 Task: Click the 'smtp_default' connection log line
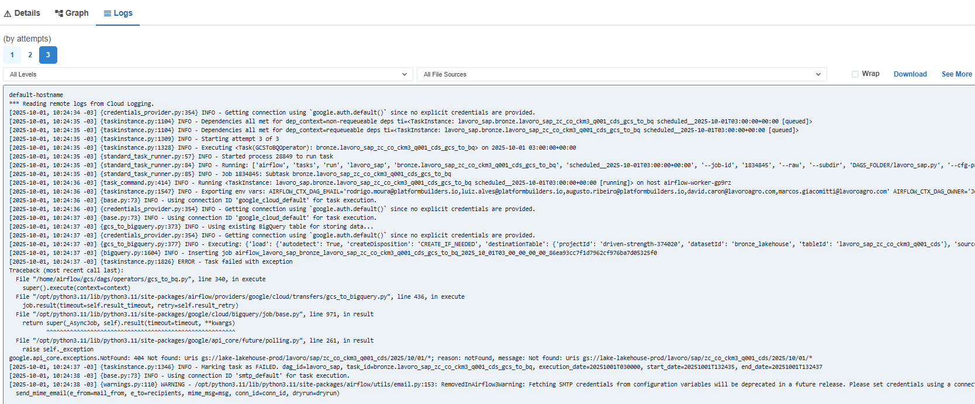coord(179,375)
